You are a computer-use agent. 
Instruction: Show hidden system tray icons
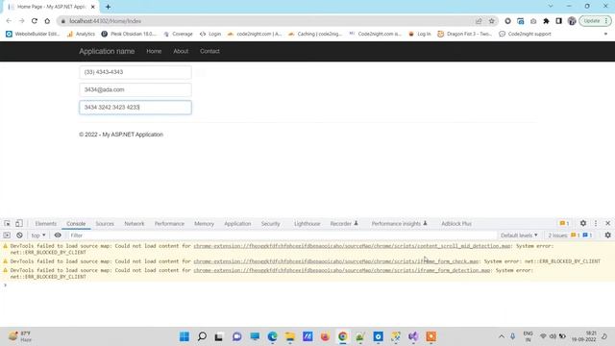click(502, 336)
